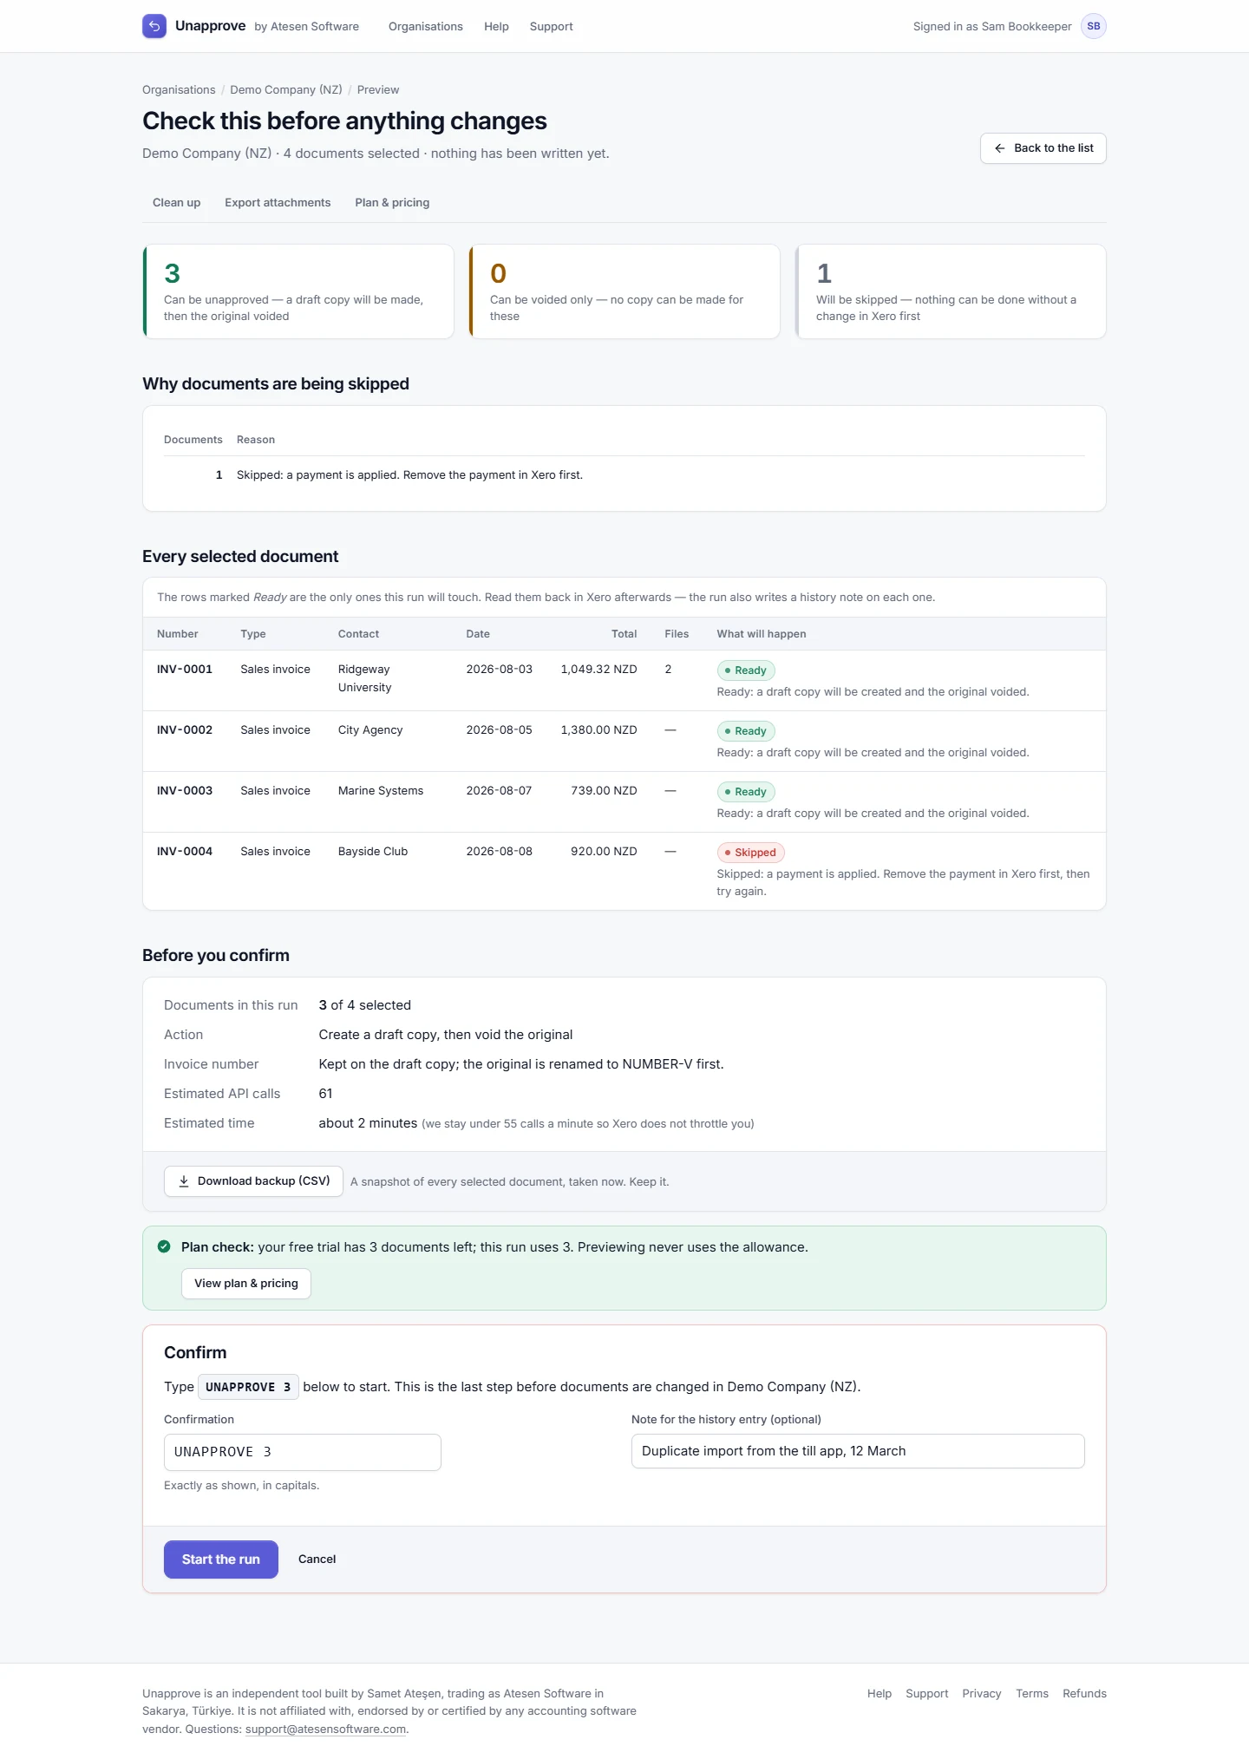Select invoice number INV-0003

(x=185, y=790)
